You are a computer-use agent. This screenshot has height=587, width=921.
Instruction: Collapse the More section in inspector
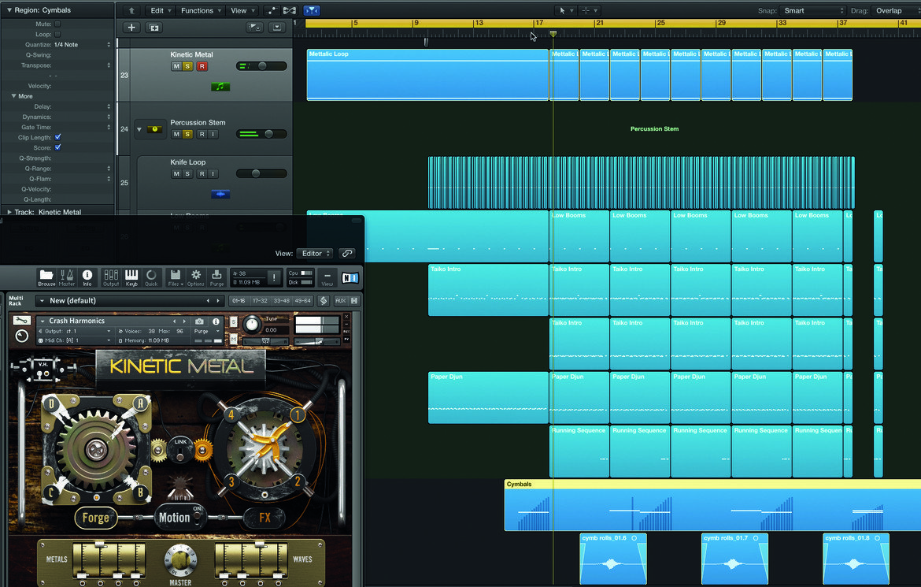tap(13, 96)
